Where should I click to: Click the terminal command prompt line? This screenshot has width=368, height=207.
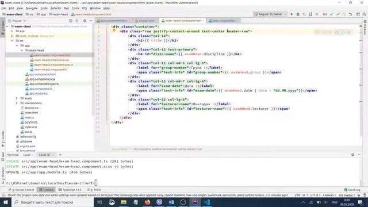tap(52, 183)
